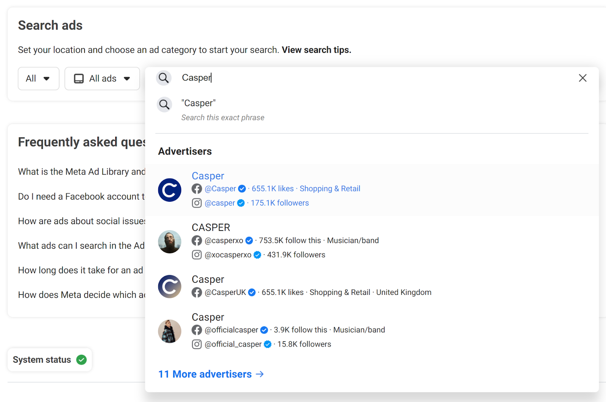
Task: Expand the All ads category dropdown
Action: click(x=102, y=79)
